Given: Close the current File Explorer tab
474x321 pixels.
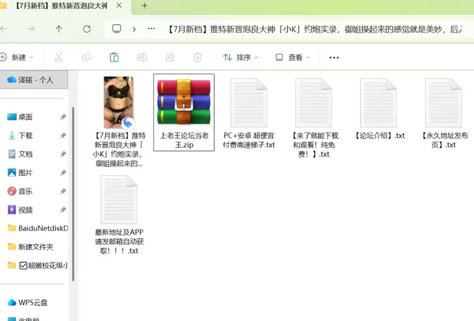Looking at the screenshot, I should tap(119, 5).
